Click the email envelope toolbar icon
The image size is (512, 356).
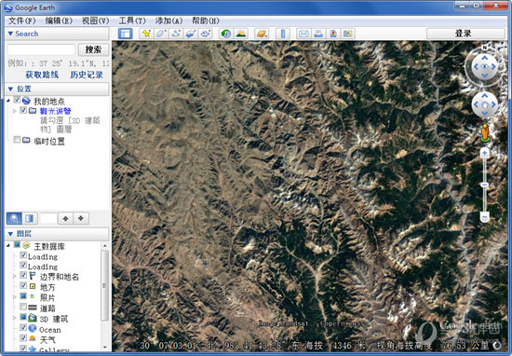(x=303, y=34)
